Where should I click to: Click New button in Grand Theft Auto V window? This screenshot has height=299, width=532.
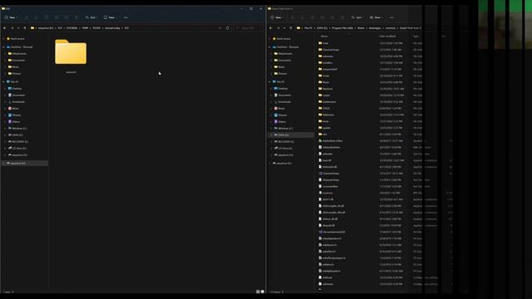[x=276, y=17]
